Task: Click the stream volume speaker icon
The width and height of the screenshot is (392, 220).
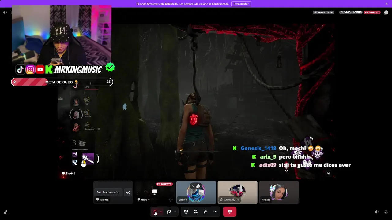Action: pyautogui.click(x=5, y=13)
